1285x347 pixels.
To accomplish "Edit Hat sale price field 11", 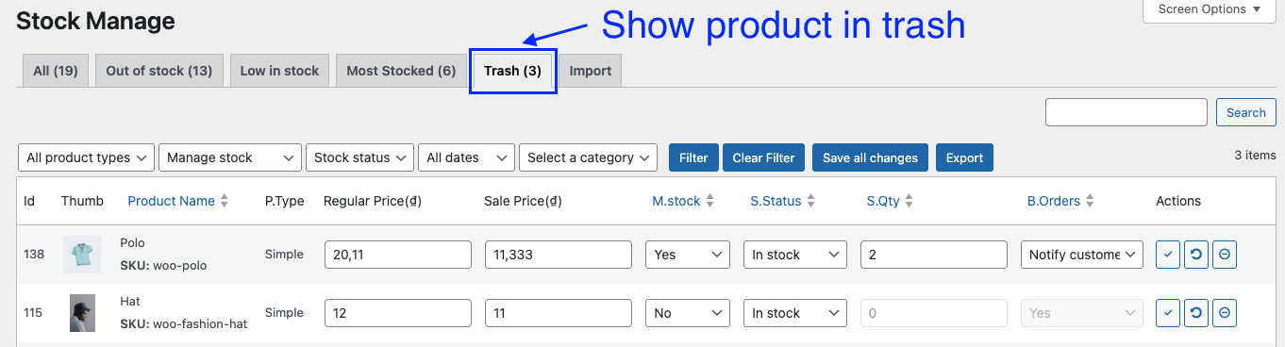I will pyautogui.click(x=559, y=313).
